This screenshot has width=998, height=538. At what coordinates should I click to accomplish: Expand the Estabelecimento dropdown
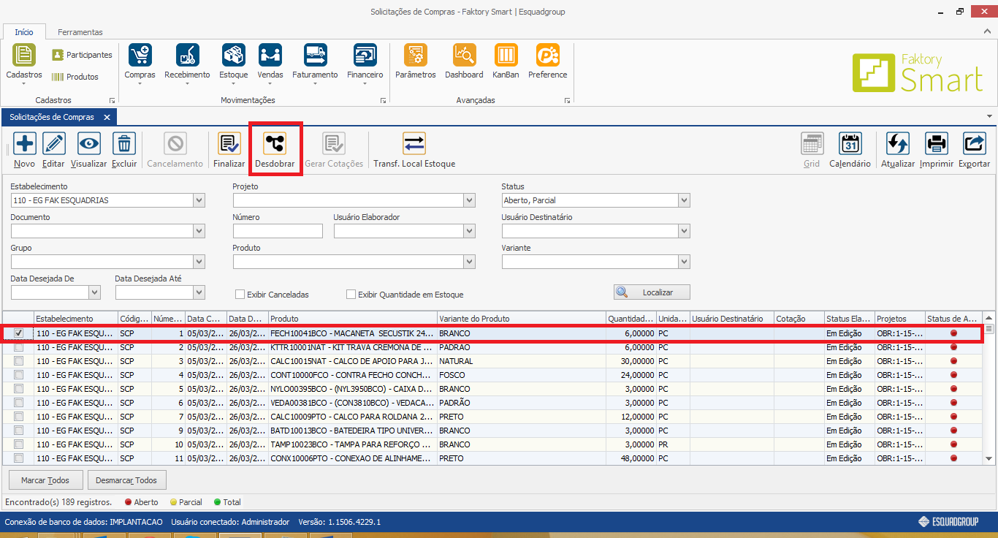click(199, 200)
